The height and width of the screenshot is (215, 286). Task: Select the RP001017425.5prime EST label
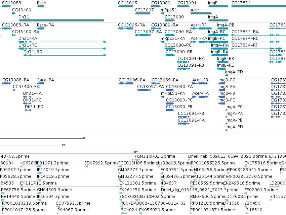click(x=24, y=210)
